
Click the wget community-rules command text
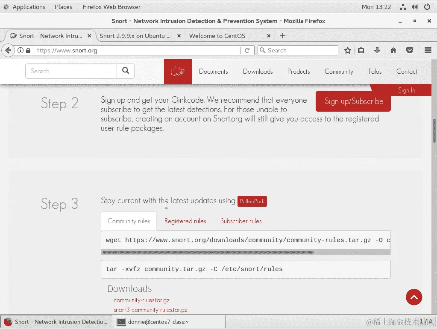(x=247, y=240)
